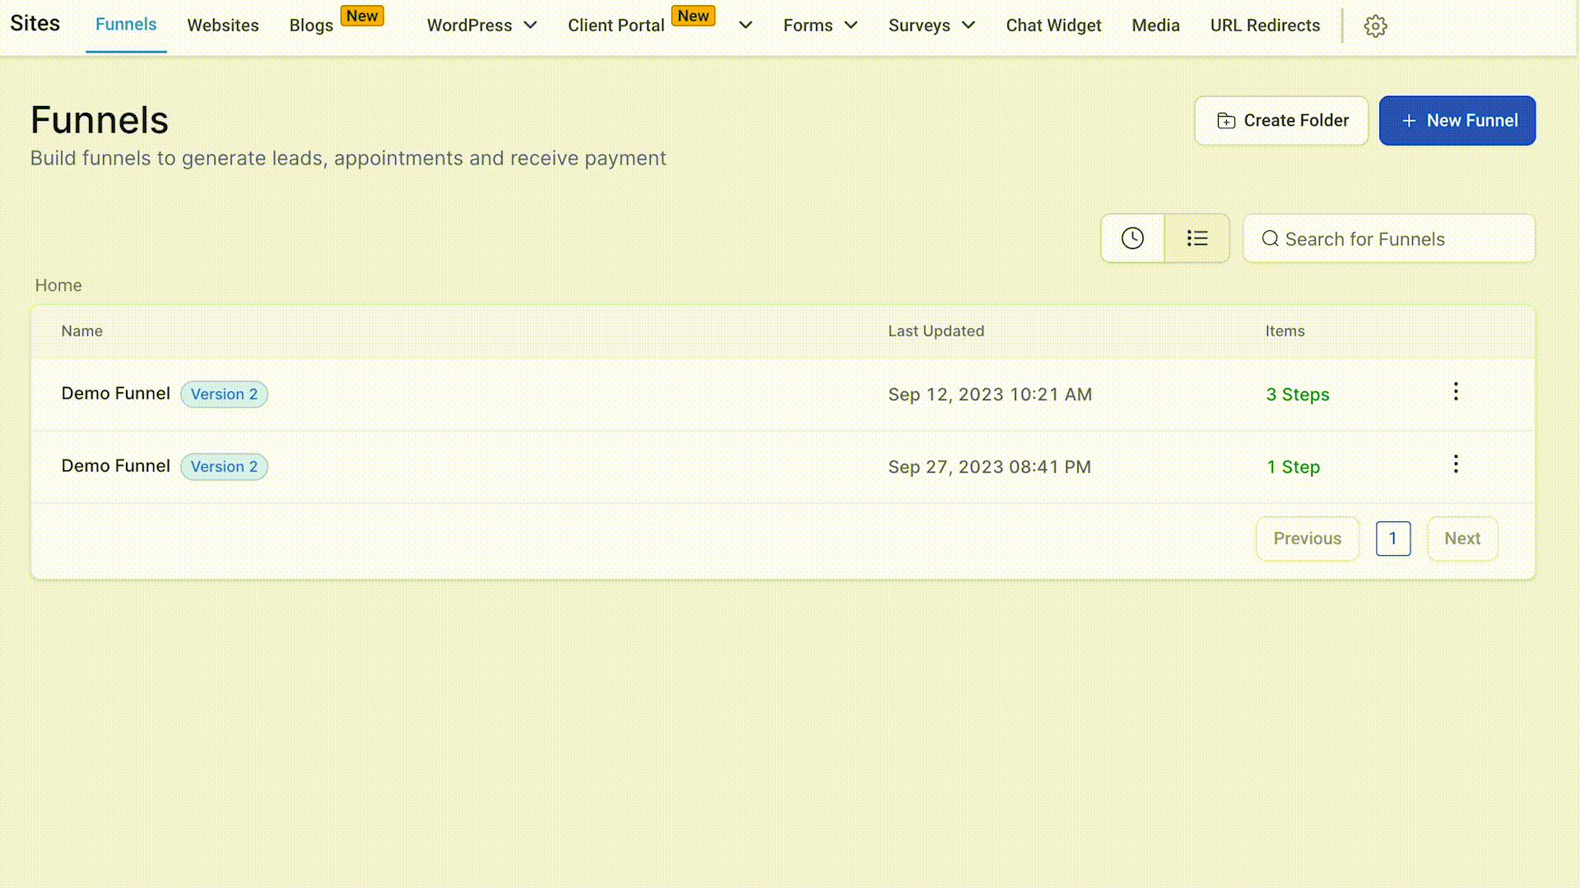Open URL Redirects tab

click(1265, 25)
